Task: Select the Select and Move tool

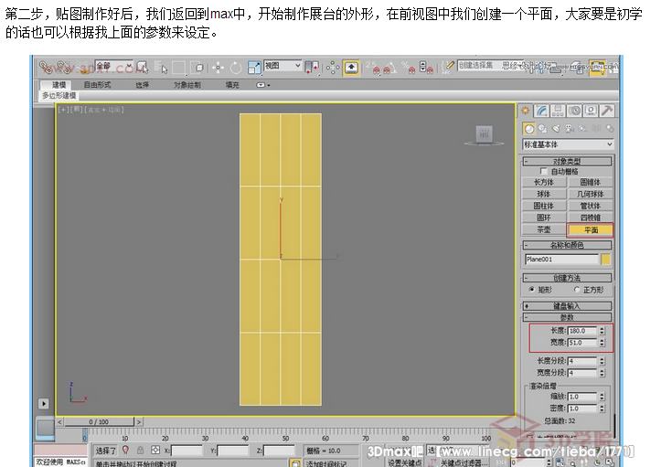Action: [218, 68]
